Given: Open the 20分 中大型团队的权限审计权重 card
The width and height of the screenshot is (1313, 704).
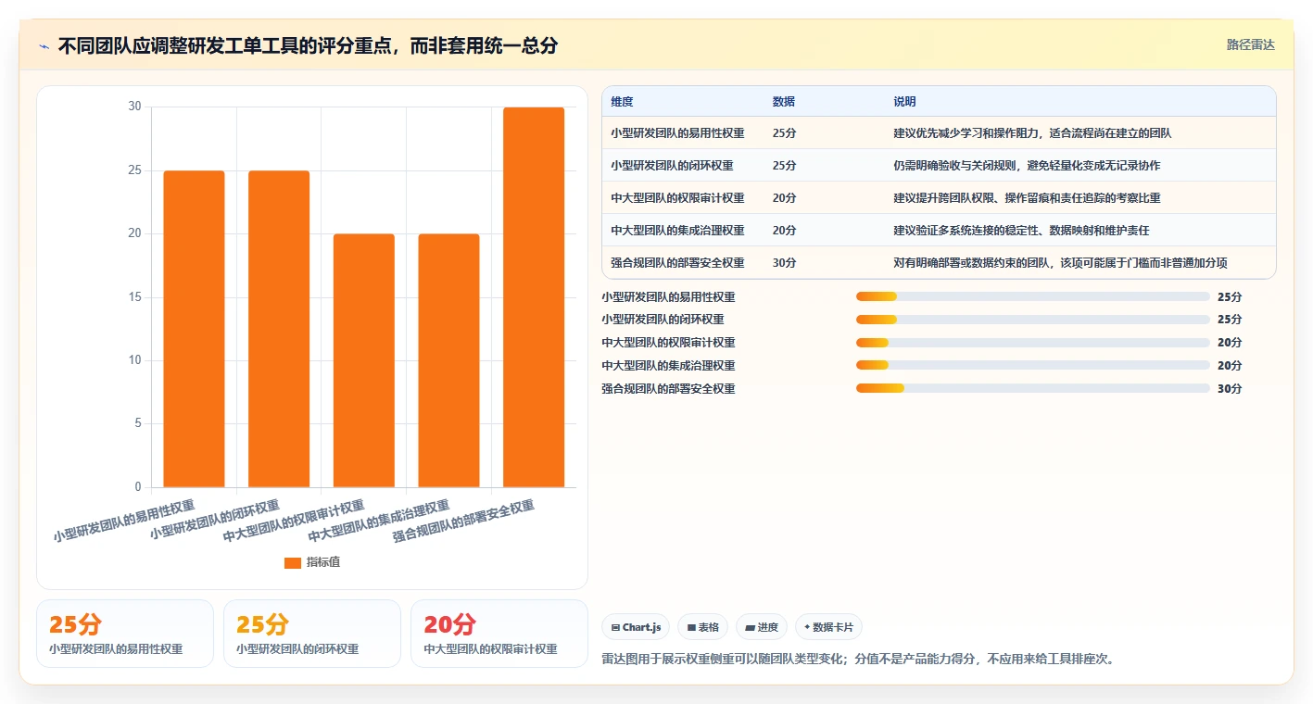Looking at the screenshot, I should (x=499, y=634).
